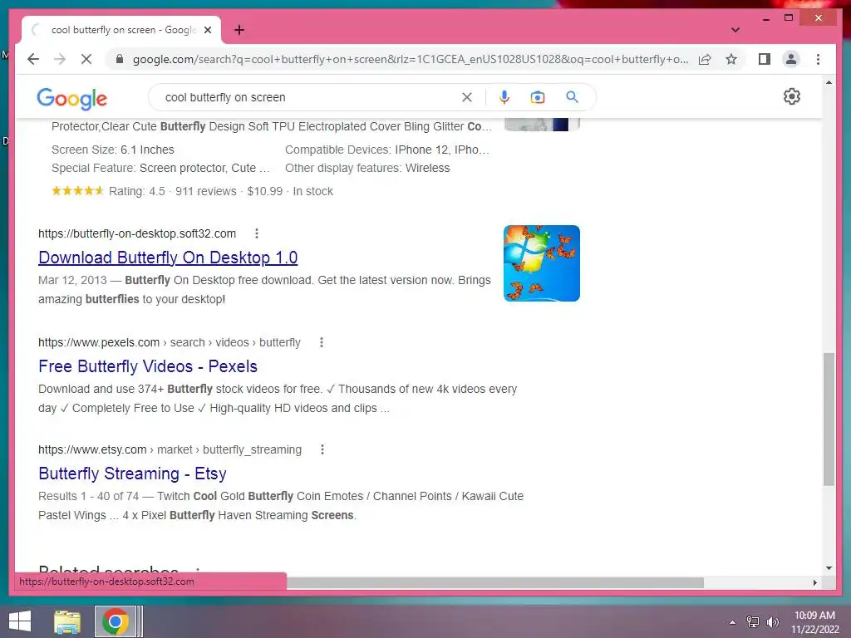Open the site info lock icon

point(120,59)
